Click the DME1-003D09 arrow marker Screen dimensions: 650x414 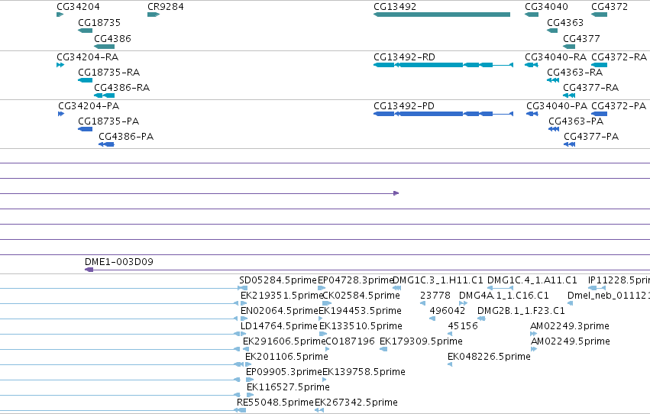pyautogui.click(x=89, y=270)
